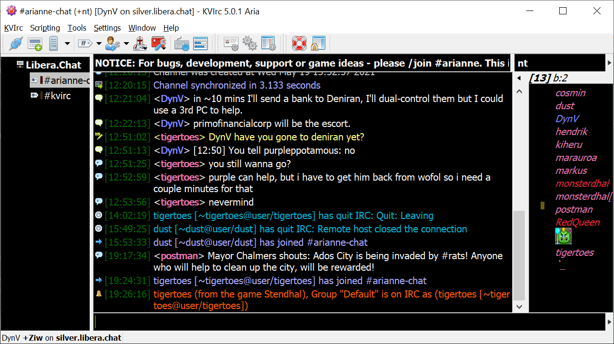The width and height of the screenshot is (614, 344).
Task: Click #arianne-chat link in dust's join line
Action: click(337, 242)
